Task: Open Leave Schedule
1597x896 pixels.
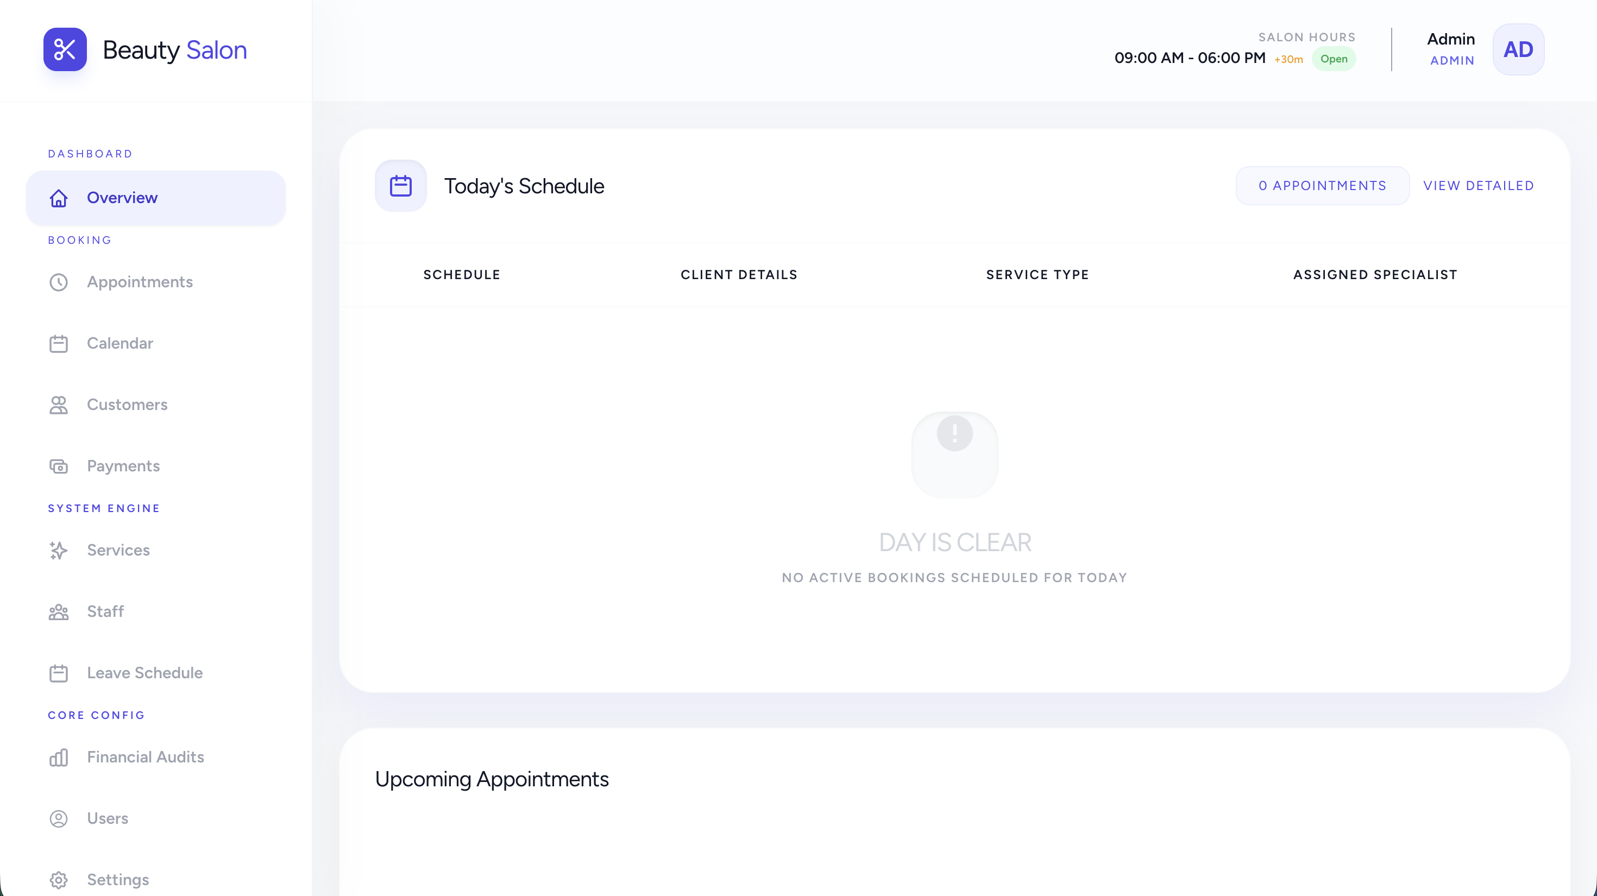Action: pos(155,673)
